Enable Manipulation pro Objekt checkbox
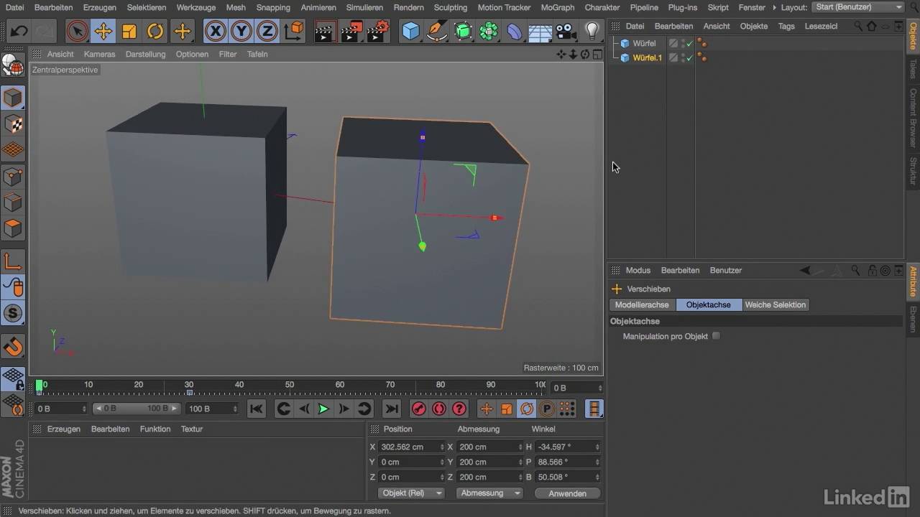 coord(716,336)
